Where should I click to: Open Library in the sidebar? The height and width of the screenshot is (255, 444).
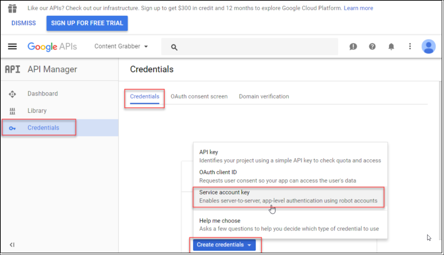tap(37, 111)
